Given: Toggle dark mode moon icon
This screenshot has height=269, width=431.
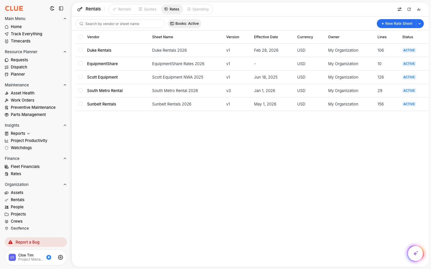Looking at the screenshot, I should 52,8.
